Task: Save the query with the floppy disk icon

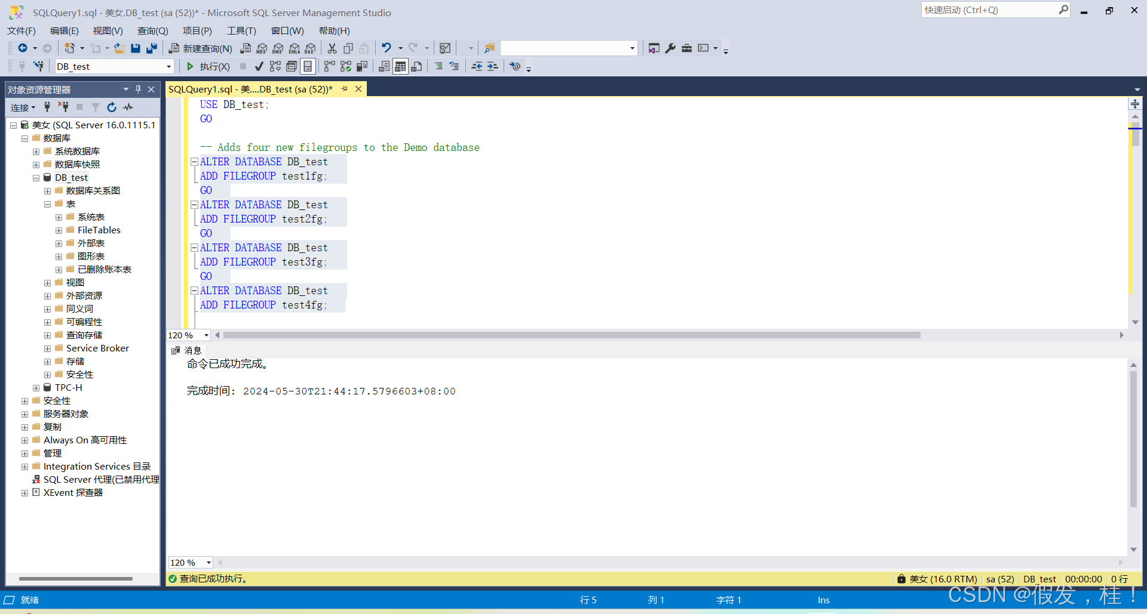Action: pos(136,48)
